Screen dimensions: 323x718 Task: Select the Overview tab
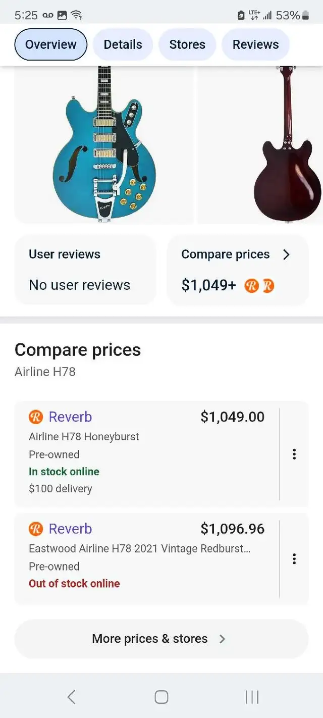[50, 44]
